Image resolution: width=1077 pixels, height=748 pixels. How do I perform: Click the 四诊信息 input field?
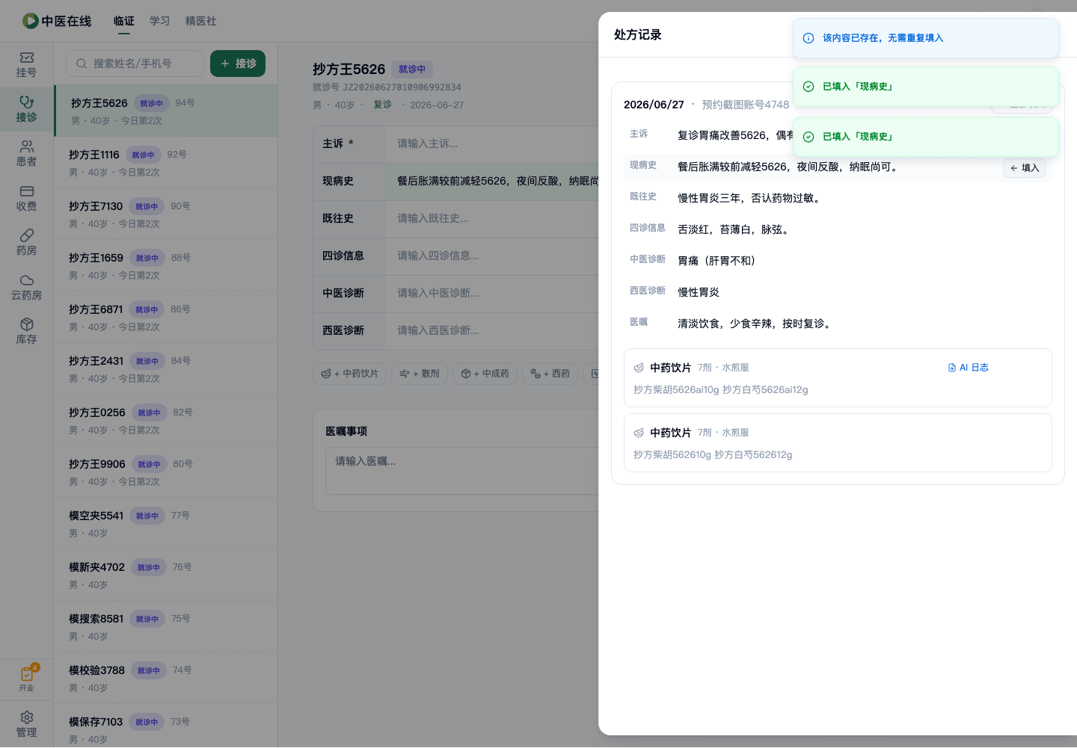pyautogui.click(x=492, y=256)
